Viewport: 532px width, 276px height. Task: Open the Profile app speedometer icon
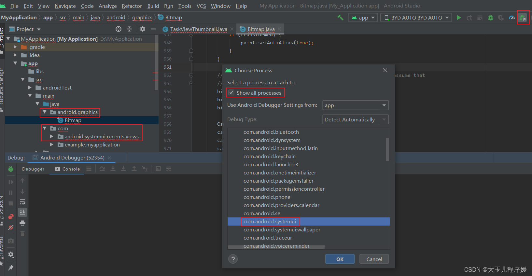point(512,18)
